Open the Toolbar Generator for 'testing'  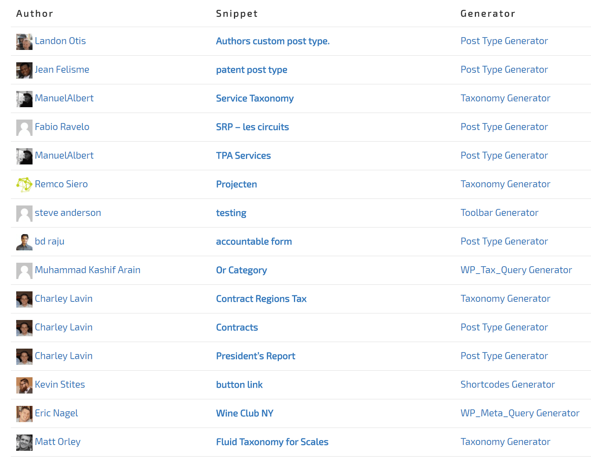coord(499,213)
